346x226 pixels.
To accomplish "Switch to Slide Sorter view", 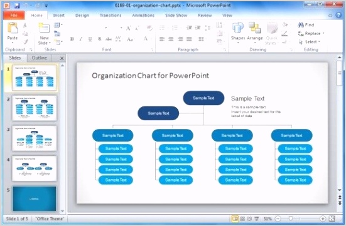I will (x=242, y=218).
